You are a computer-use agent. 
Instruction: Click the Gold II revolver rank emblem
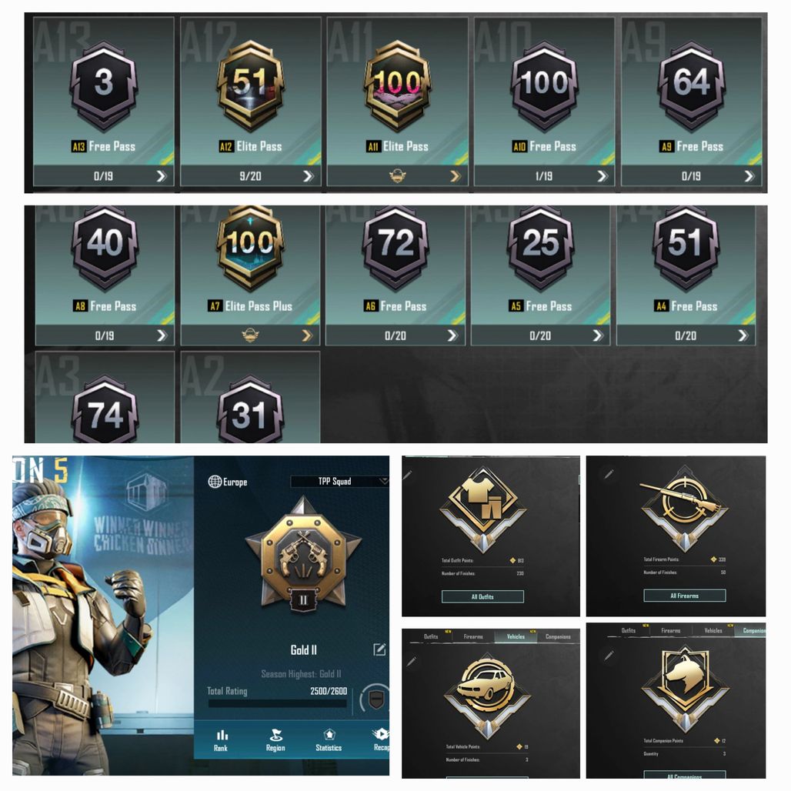coord(303,555)
